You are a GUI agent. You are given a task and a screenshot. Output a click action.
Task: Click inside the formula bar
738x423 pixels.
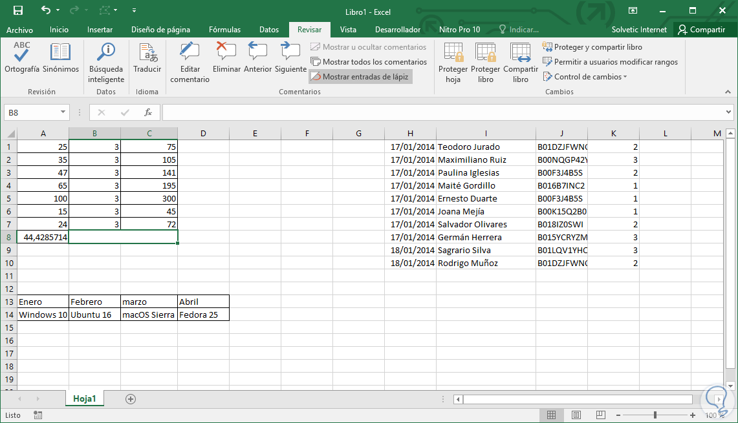442,112
